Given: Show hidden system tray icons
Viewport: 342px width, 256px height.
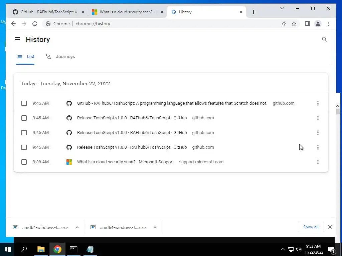Looking at the screenshot, I should [x=283, y=249].
